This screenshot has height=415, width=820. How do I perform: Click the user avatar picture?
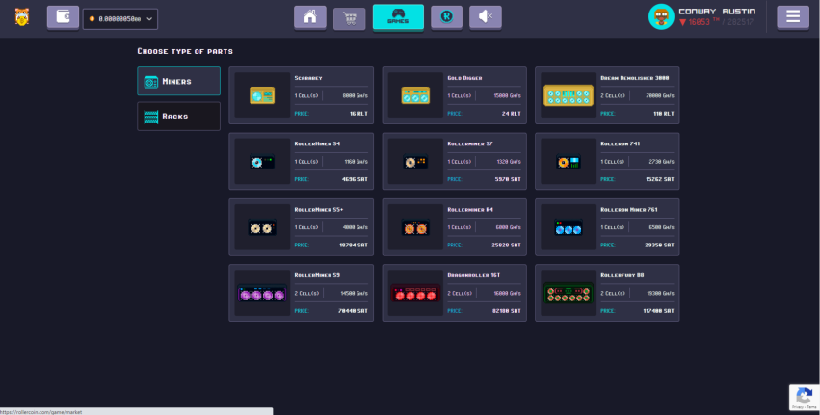coord(661,16)
